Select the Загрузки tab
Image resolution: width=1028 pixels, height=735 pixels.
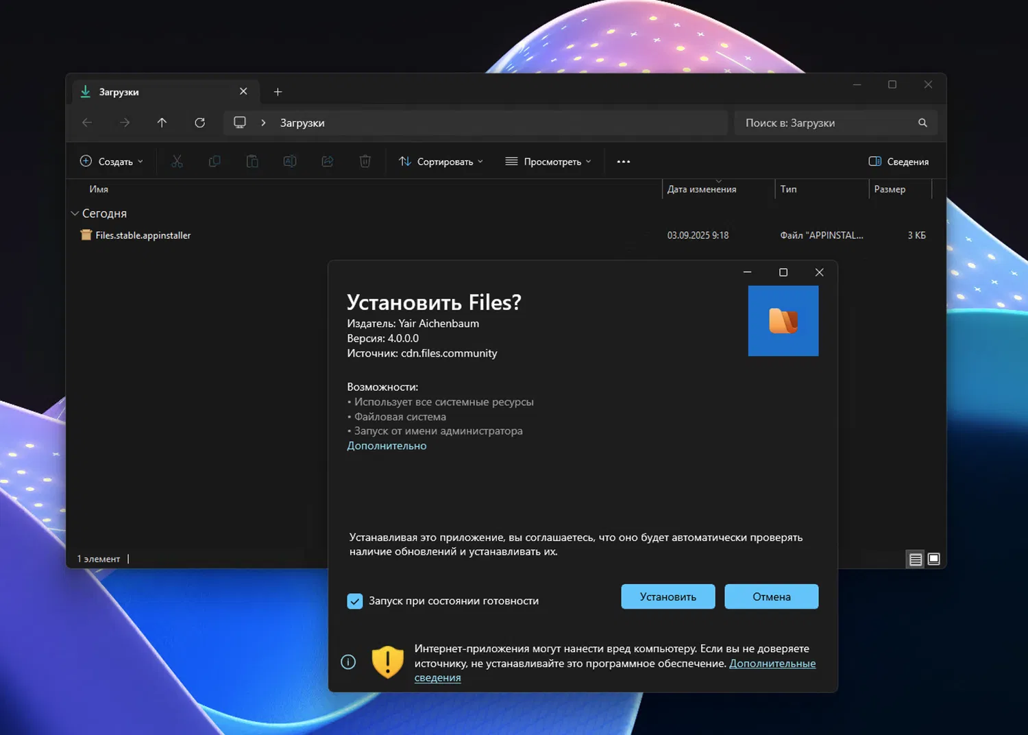click(164, 92)
